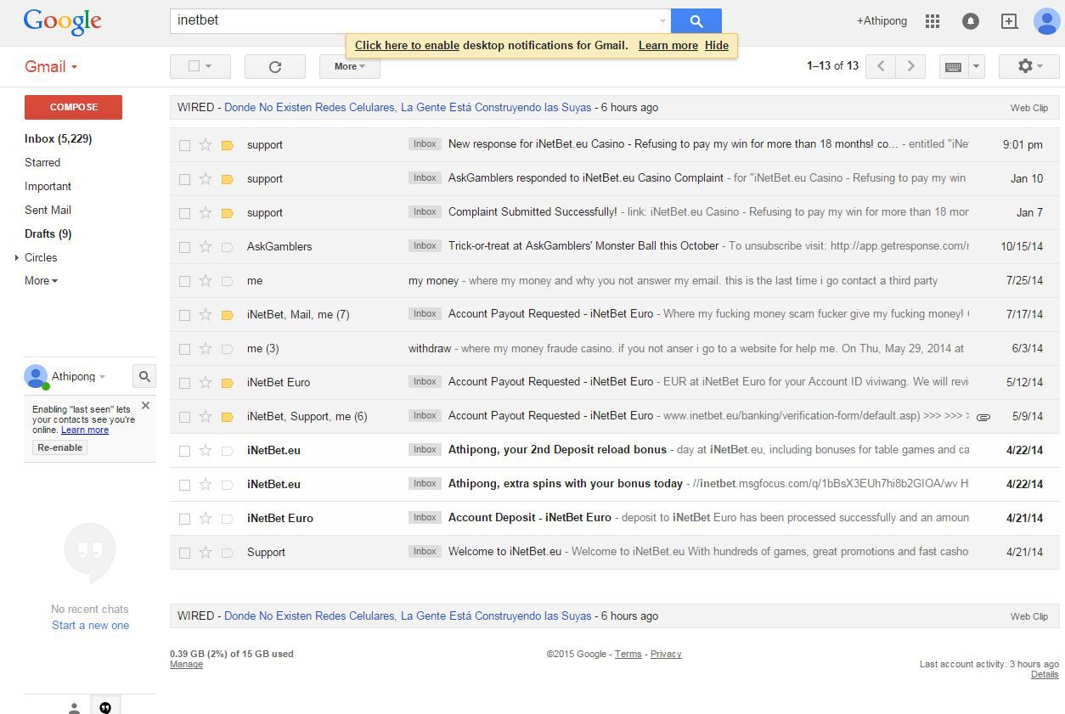Image resolution: width=1065 pixels, height=714 pixels.
Task: Hide the desktop notifications banner
Action: coord(717,46)
